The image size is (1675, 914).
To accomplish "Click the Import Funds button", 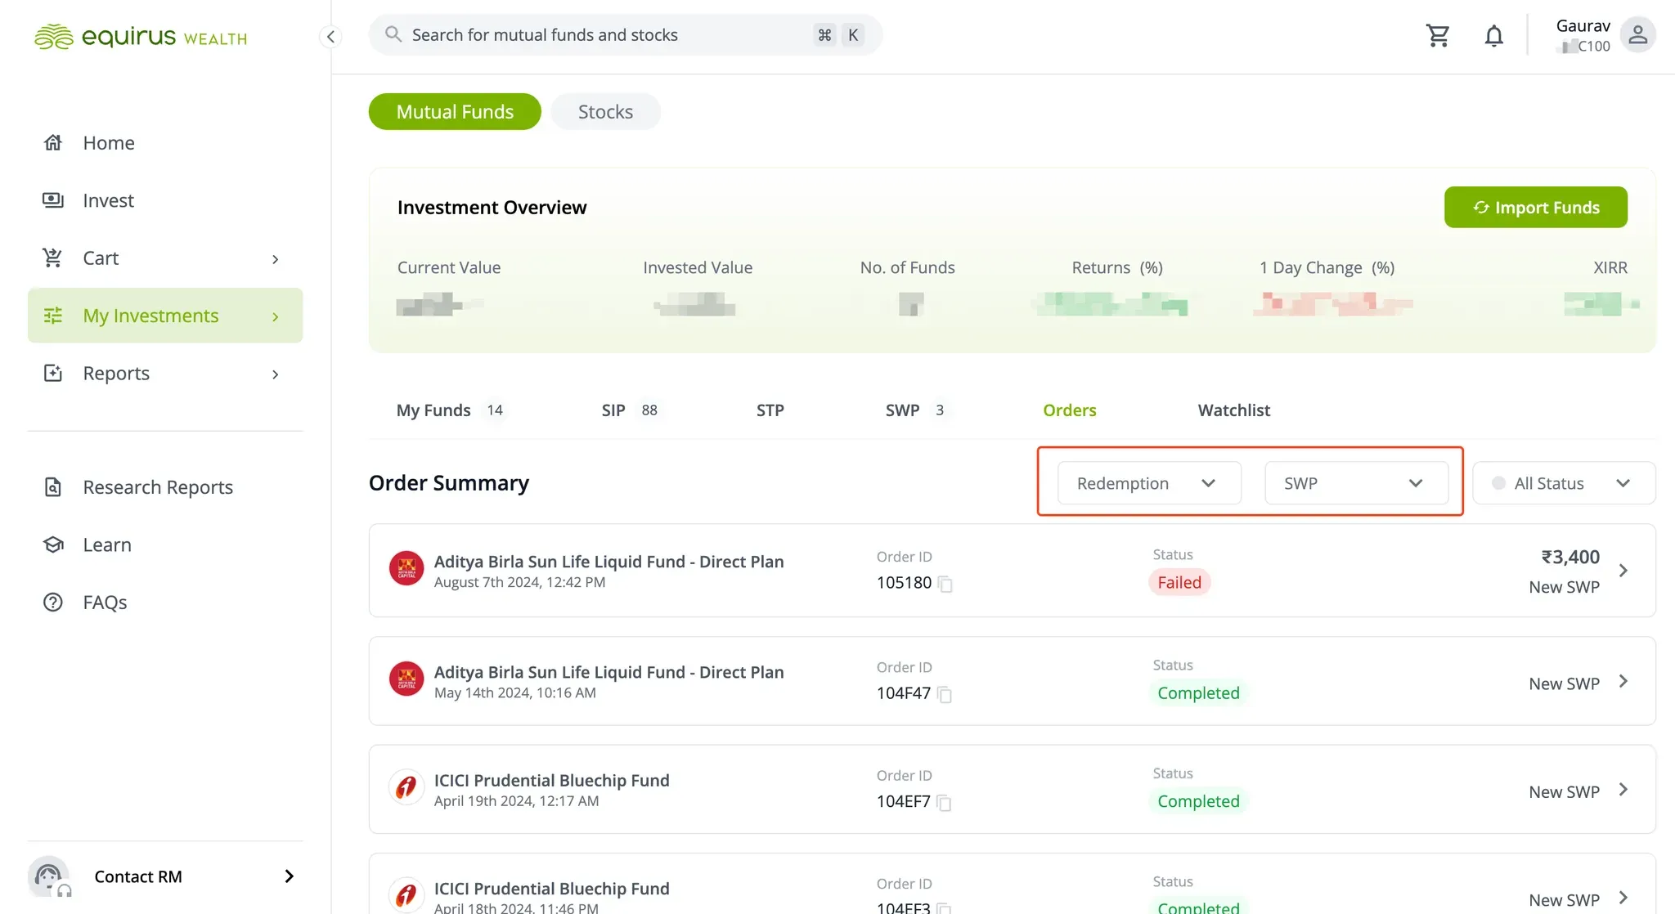I will 1536,208.
